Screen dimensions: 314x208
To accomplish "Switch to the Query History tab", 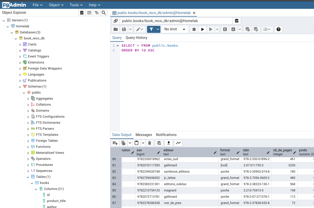I will coord(137,38).
